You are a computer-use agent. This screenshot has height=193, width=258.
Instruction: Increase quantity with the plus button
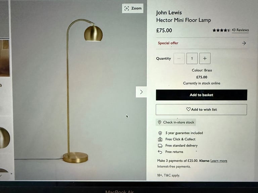[x=205, y=59]
